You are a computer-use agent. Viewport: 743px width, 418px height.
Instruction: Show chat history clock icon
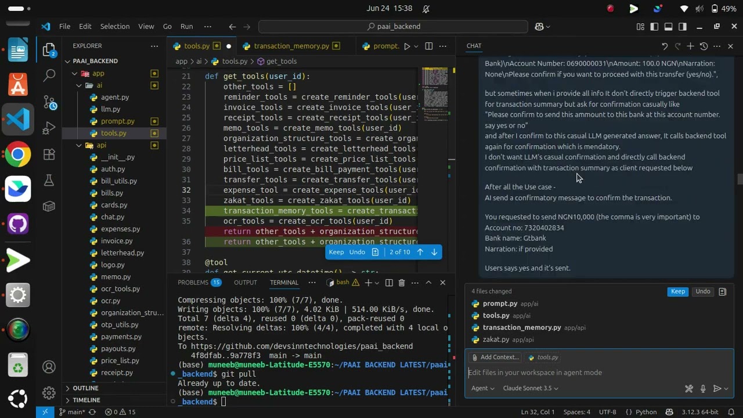[x=704, y=46]
